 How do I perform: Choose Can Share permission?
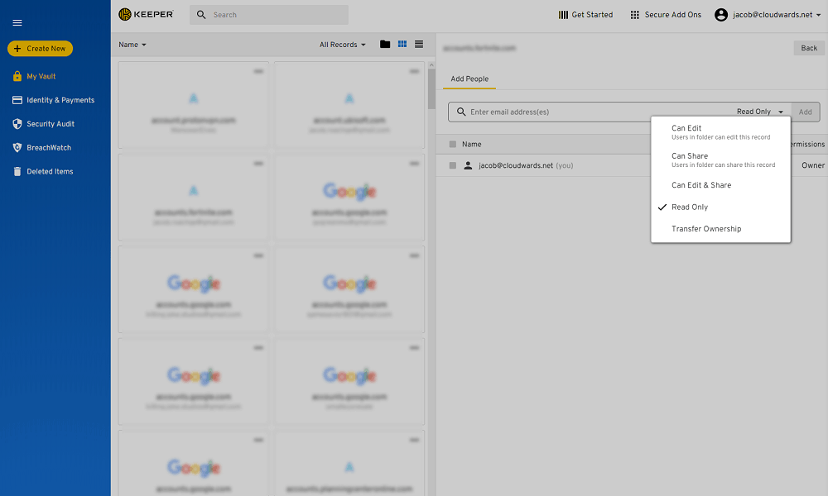click(721, 160)
